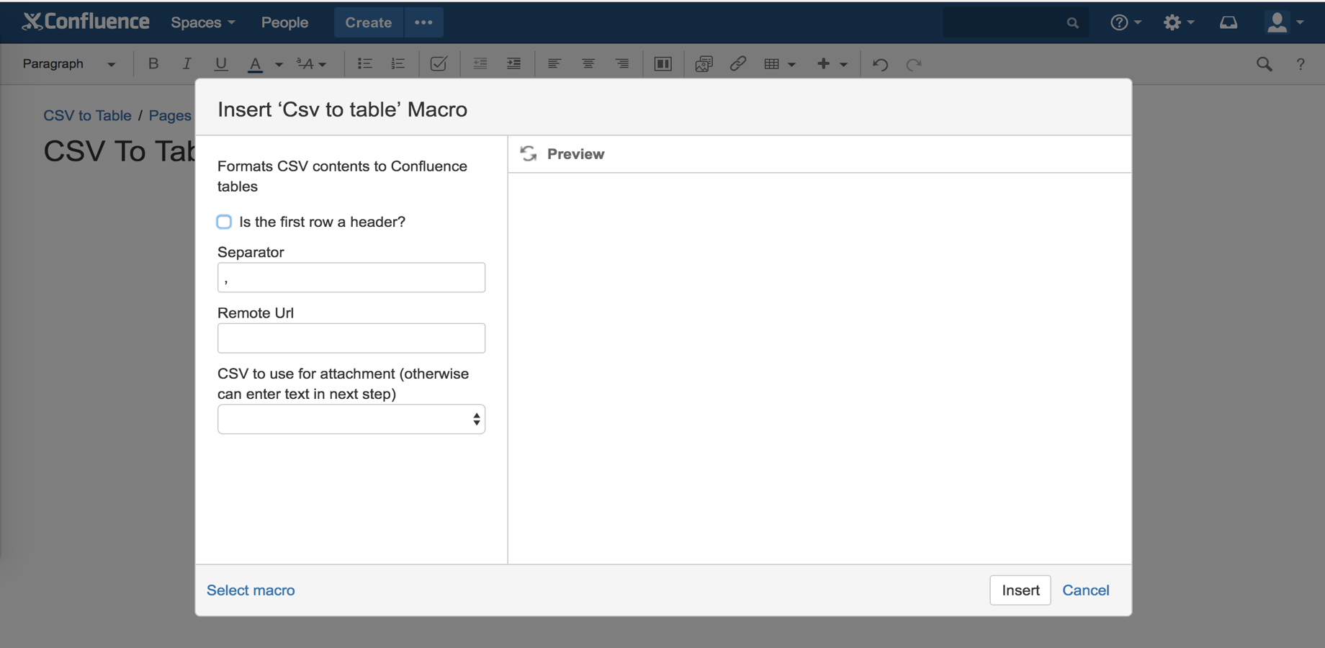This screenshot has width=1325, height=648.
Task: Click the text color A icon
Action: click(255, 64)
